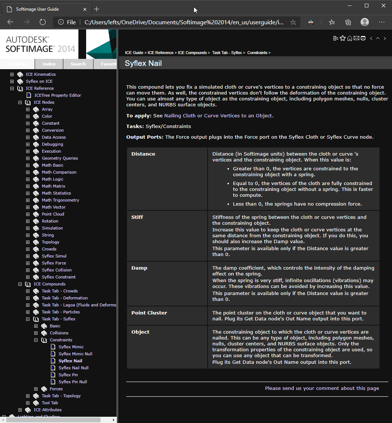Click the site information icon in address bar
The image size is (392, 423).
pos(61,22)
